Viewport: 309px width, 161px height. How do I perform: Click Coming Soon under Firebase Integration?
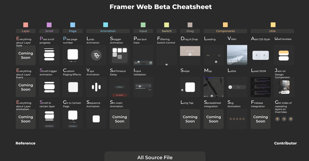coord(260,119)
